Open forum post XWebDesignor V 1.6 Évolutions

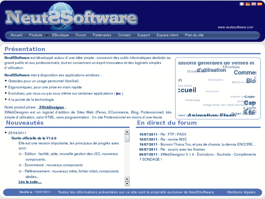click(198, 157)
